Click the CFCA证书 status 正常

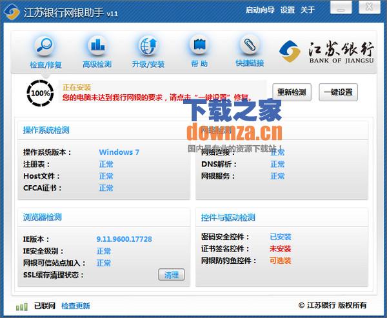pos(106,188)
